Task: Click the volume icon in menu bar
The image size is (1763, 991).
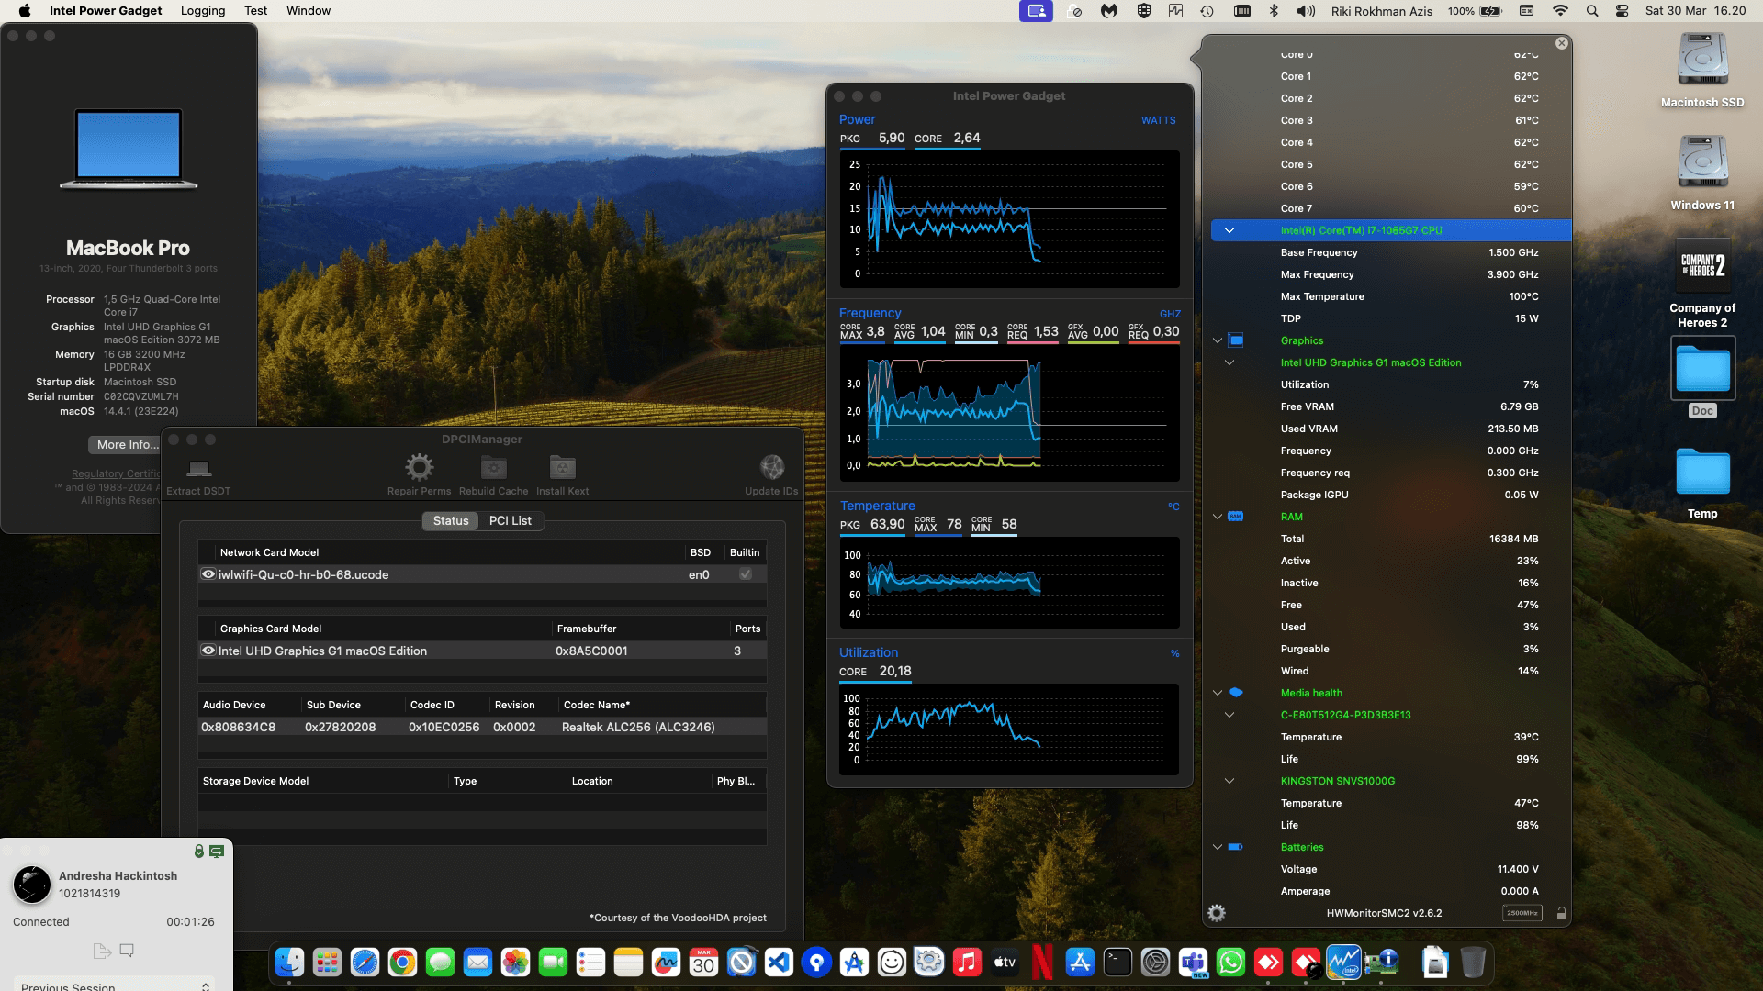Action: pyautogui.click(x=1306, y=11)
